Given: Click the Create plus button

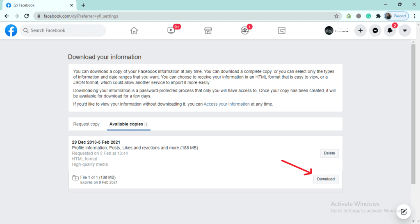Looking at the screenshot, I should pos(360,30).
